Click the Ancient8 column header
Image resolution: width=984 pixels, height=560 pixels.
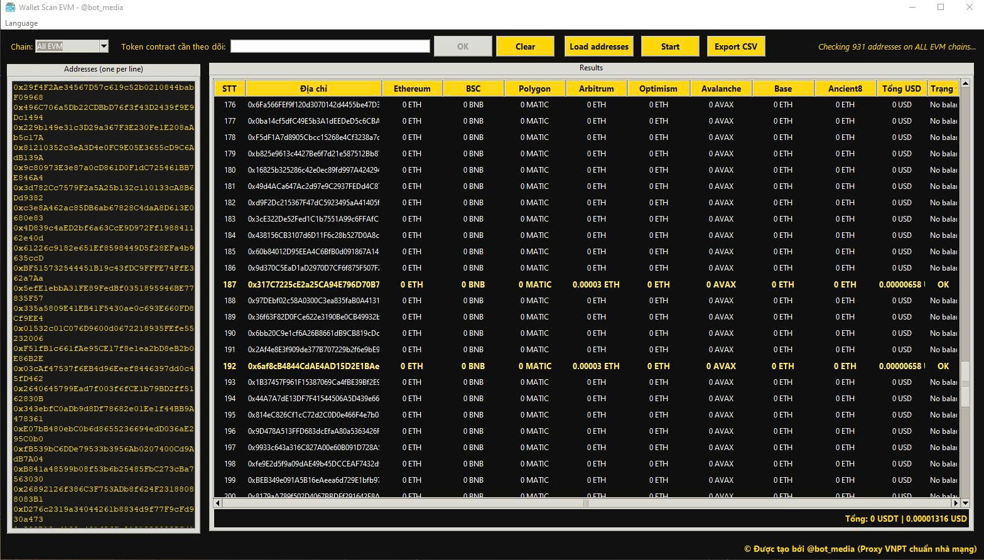[845, 89]
